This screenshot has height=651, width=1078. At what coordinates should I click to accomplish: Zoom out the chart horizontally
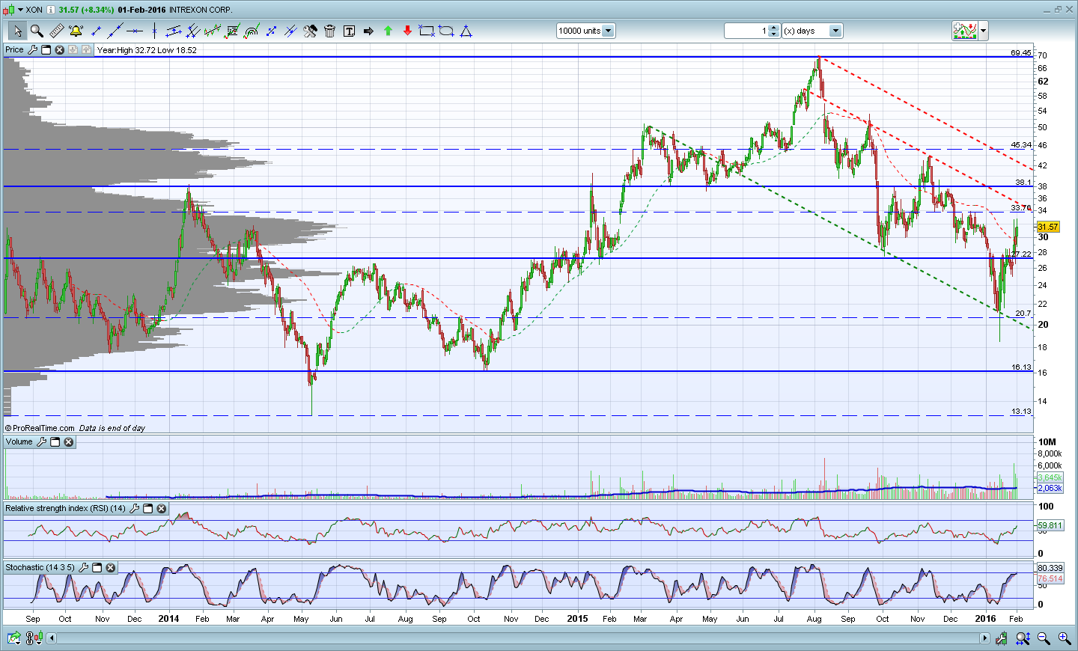[1044, 638]
